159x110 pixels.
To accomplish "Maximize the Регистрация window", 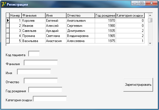I will point(142,3).
